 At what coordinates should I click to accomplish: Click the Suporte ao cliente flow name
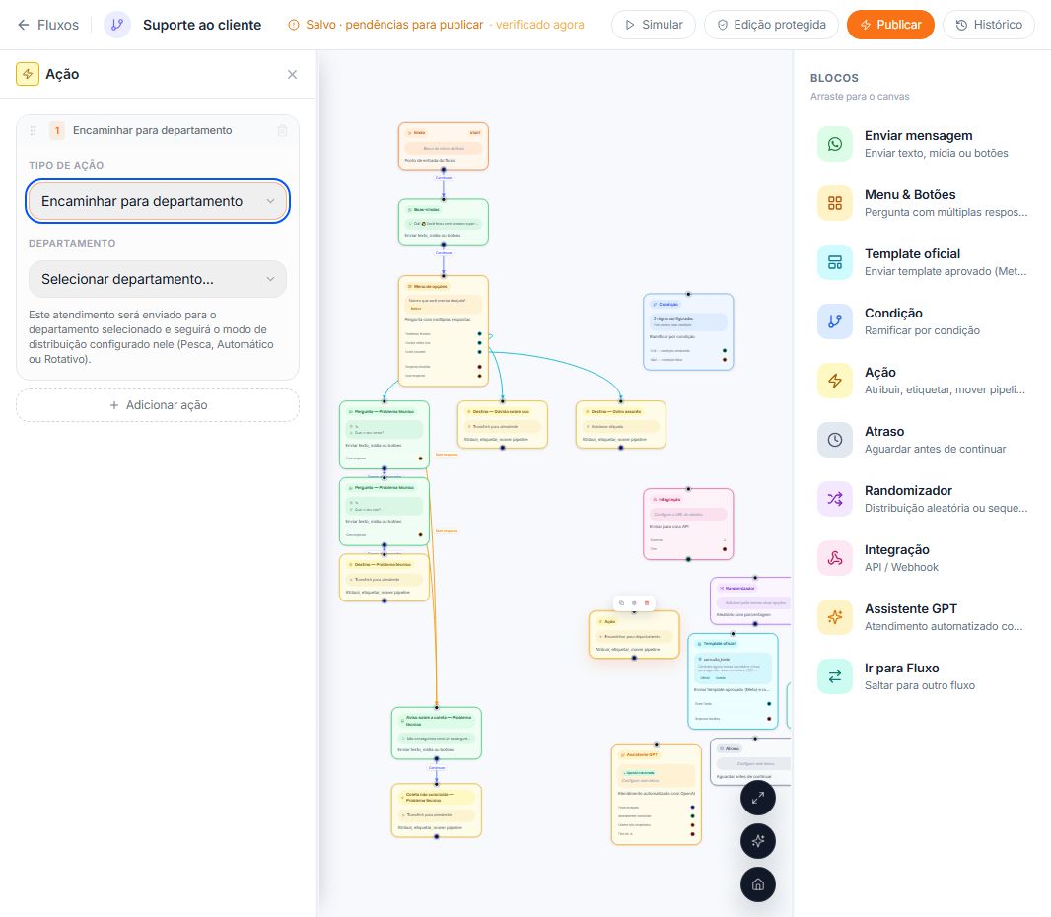coord(202,25)
